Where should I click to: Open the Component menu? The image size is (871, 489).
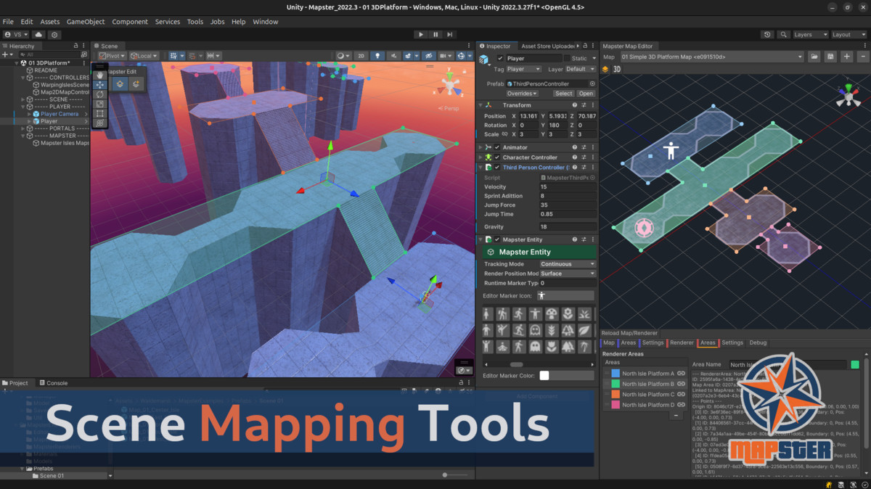pyautogui.click(x=130, y=22)
